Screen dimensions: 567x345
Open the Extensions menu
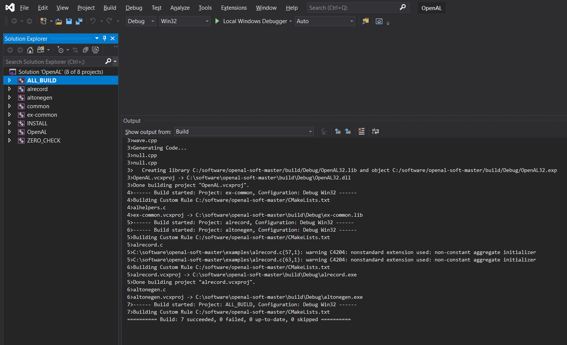[x=234, y=7]
